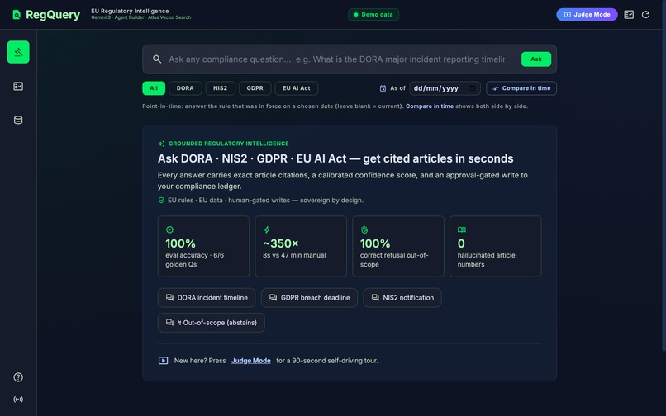Viewport: 666px width, 416px height.
Task: Click the RegQuery logo icon
Action: (x=17, y=15)
